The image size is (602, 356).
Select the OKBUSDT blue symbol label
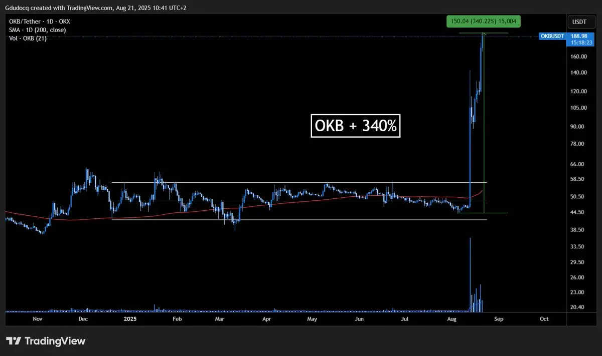click(x=553, y=36)
